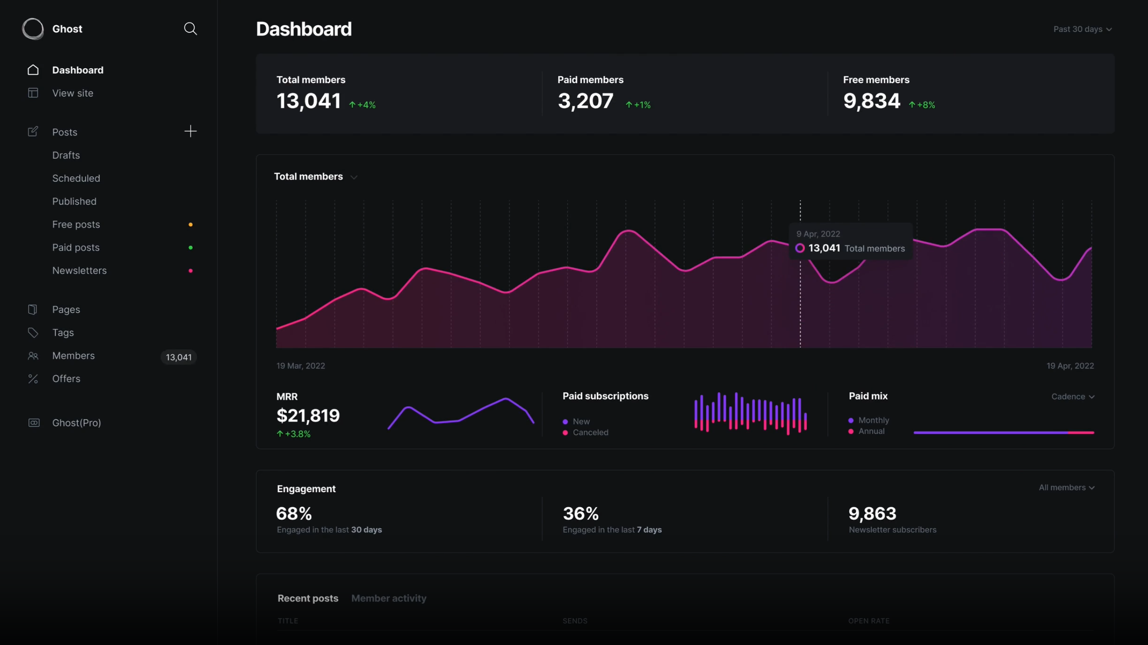Open Pages from the sidebar icon
This screenshot has width=1148, height=645.
[33, 309]
